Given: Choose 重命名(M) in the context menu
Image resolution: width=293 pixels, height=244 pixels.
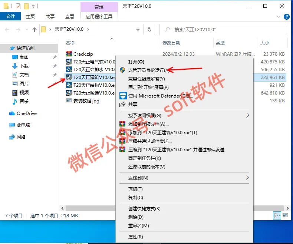Looking at the screenshot, I should point(184,226).
